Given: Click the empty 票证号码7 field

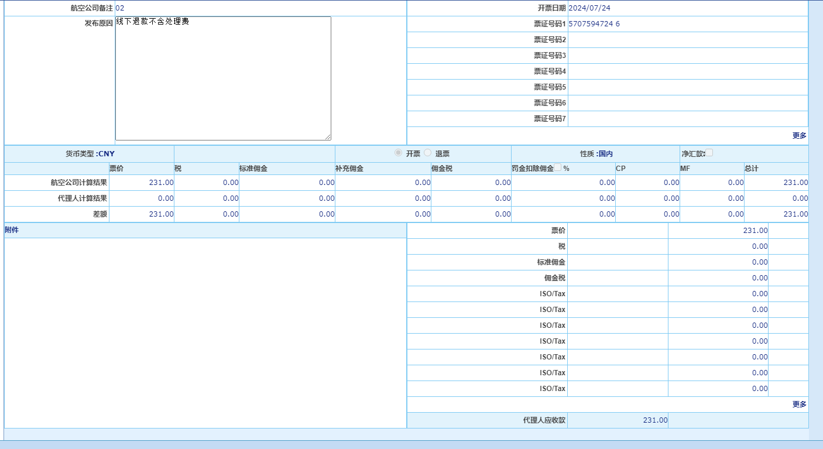Looking at the screenshot, I should [x=687, y=119].
